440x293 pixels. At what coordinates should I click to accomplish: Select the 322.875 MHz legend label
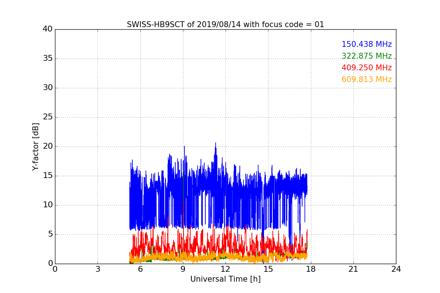click(x=367, y=56)
